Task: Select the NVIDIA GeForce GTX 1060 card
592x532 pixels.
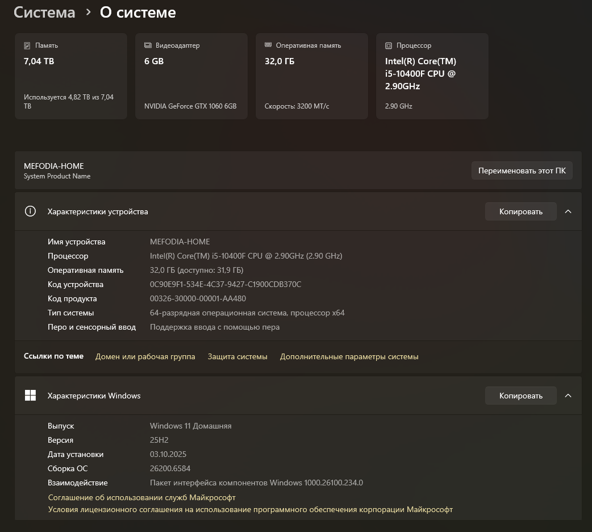Action: [191, 77]
